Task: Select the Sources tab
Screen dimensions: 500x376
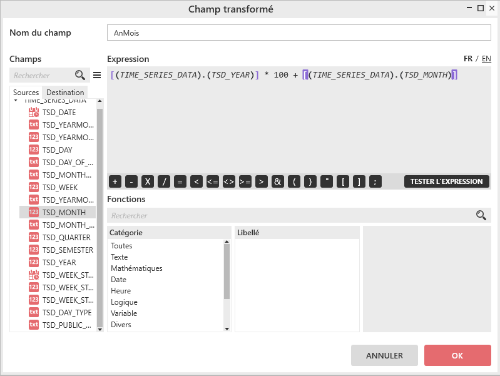Action: tap(26, 93)
